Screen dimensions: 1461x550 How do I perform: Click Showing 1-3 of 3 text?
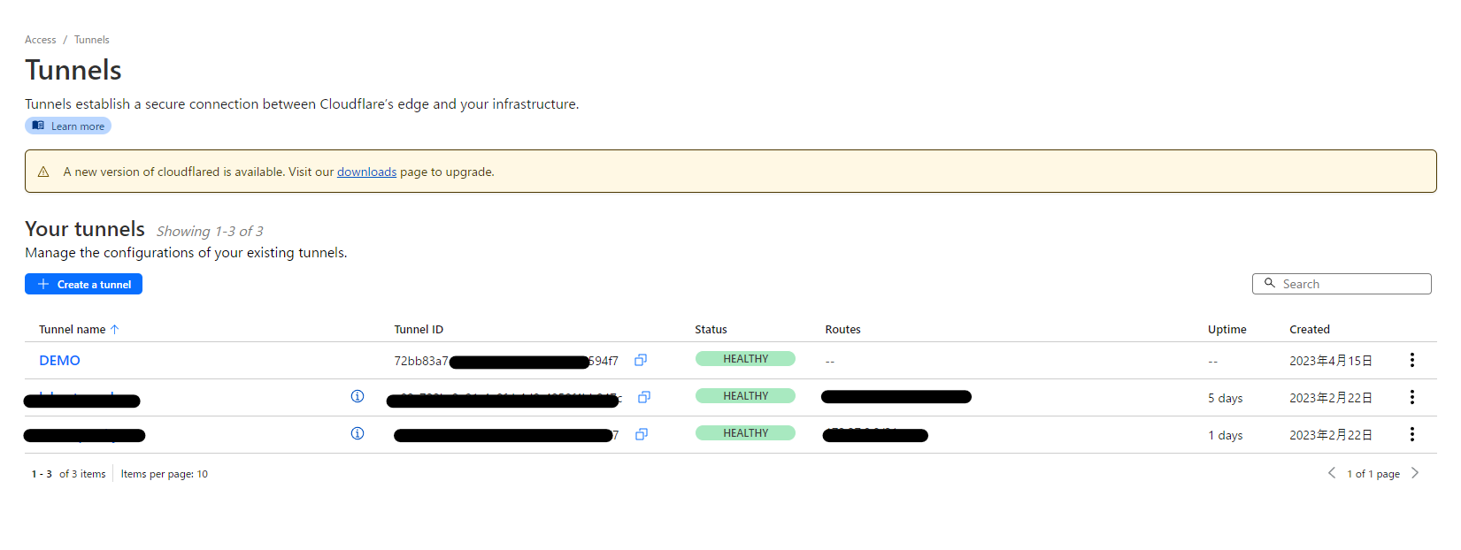pyautogui.click(x=210, y=231)
